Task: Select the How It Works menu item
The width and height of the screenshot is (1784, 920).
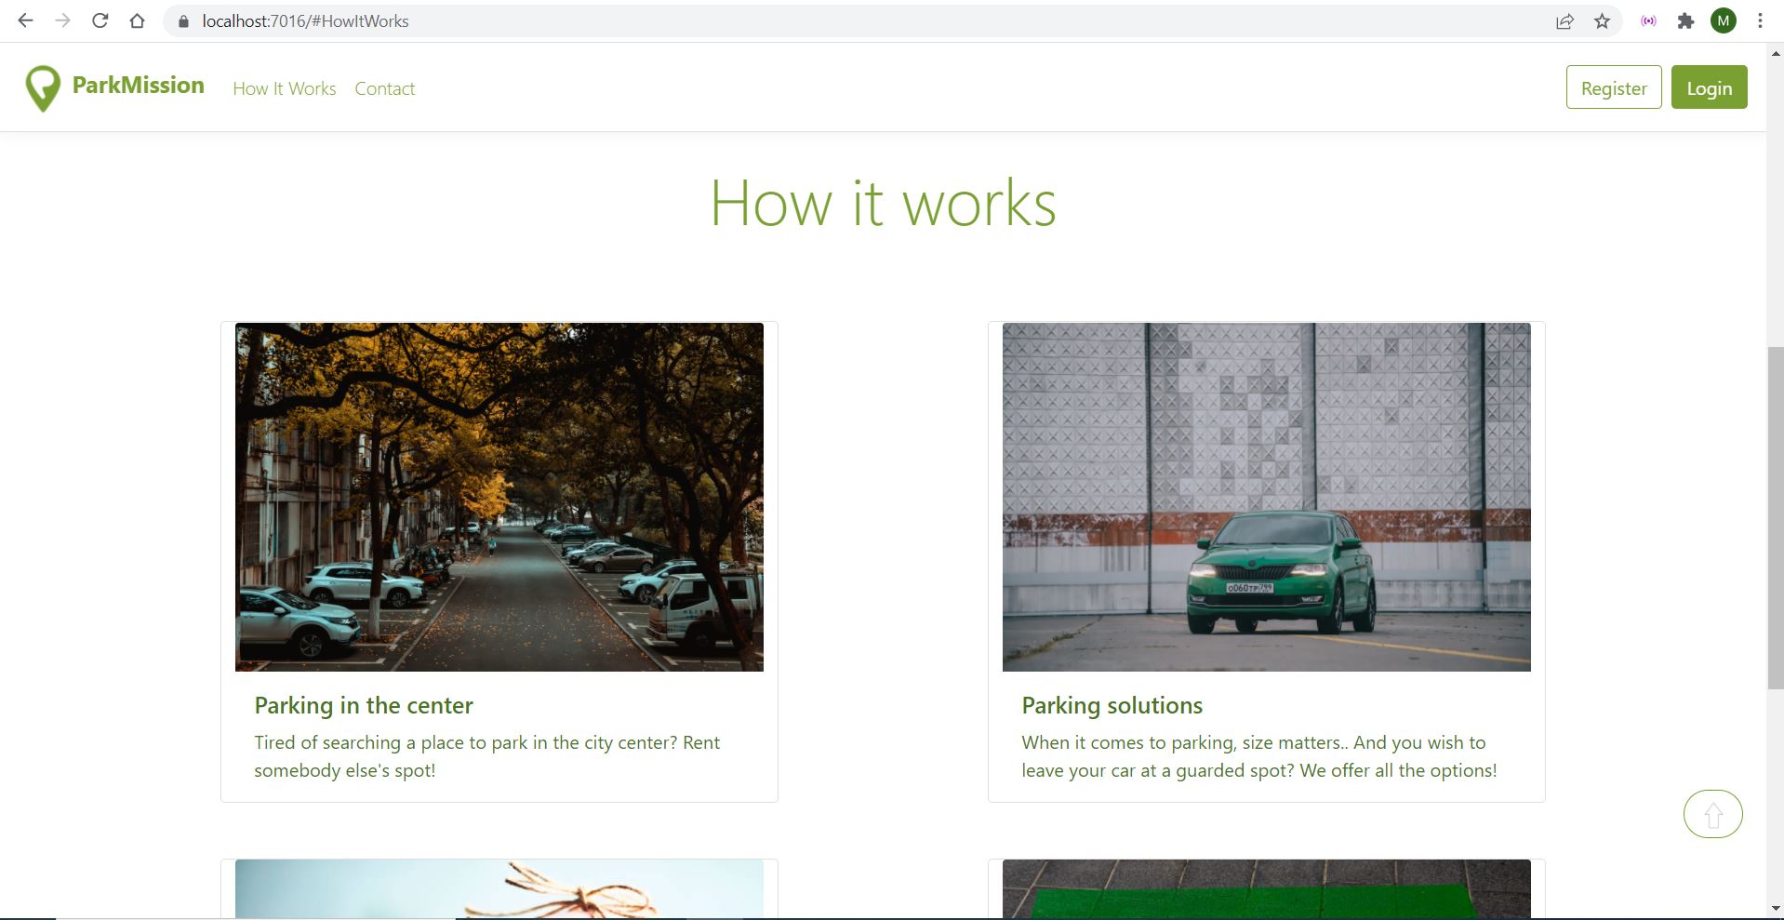Action: point(284,88)
